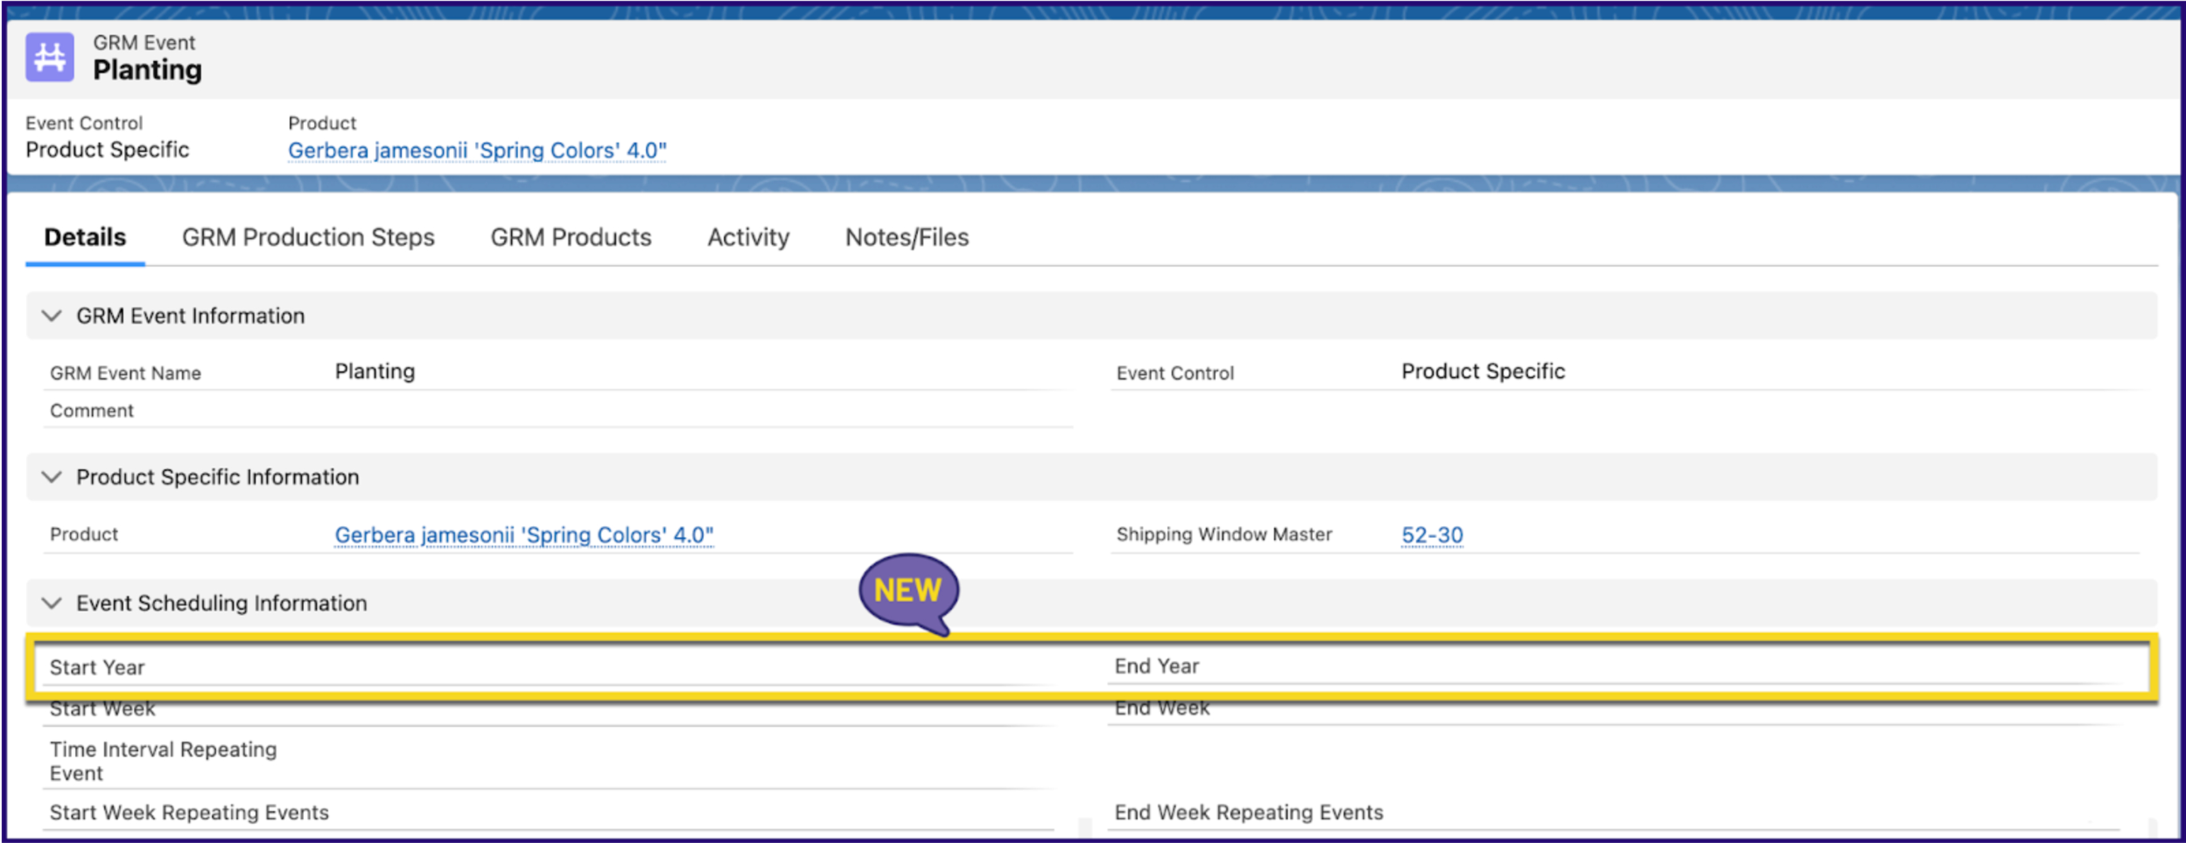Image resolution: width=2186 pixels, height=843 pixels.
Task: Click the End Week Repeating Events label
Action: tap(1248, 813)
